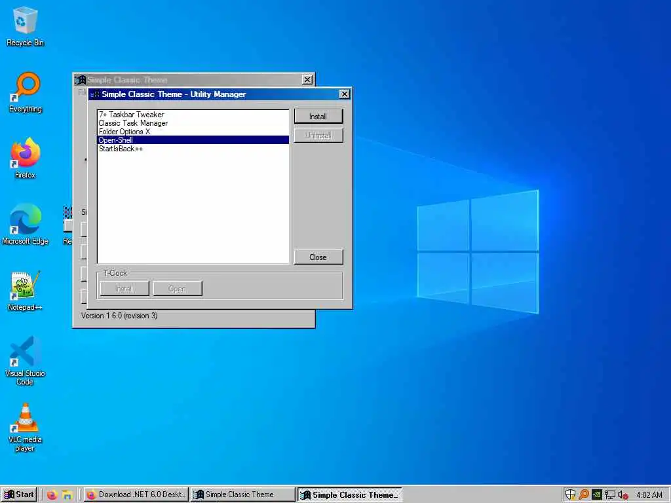Open NVIDIA tray icon

click(597, 495)
